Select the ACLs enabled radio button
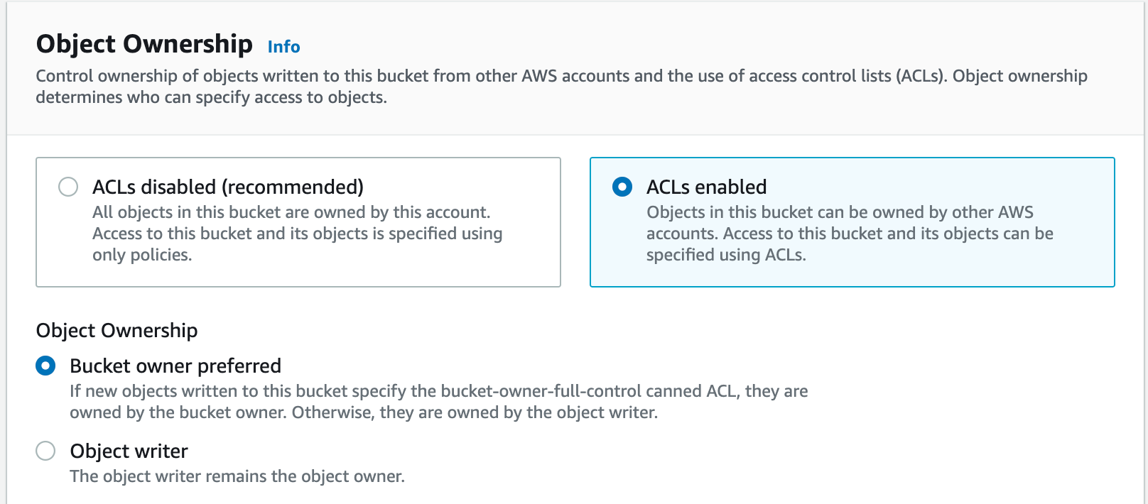Screen dimensions: 1148x504 (x=622, y=187)
